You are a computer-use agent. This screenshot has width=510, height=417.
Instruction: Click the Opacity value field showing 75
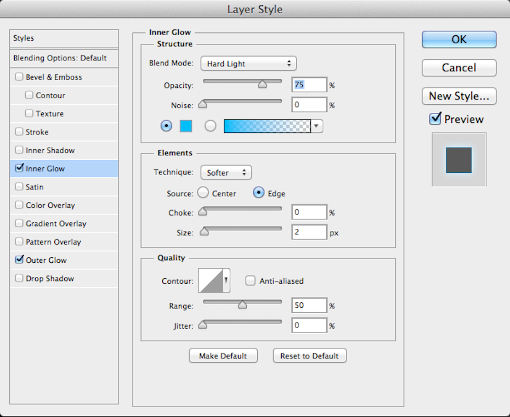coord(309,85)
